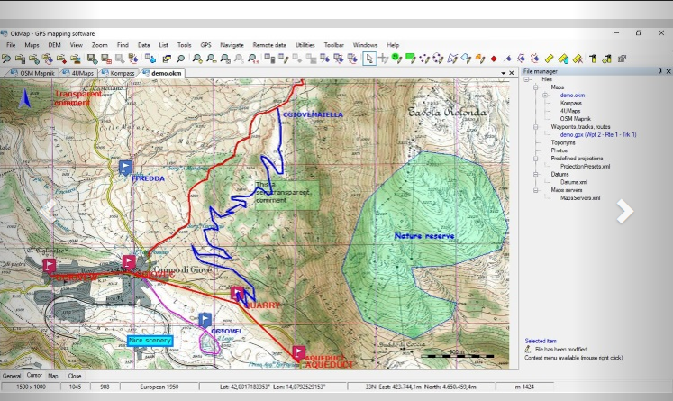Collapse the Predefined projections node
The height and width of the screenshot is (401, 673).
[x=536, y=159]
